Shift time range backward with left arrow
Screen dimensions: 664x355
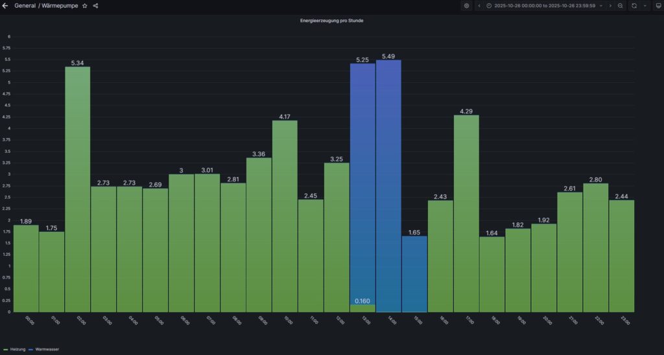coord(479,6)
